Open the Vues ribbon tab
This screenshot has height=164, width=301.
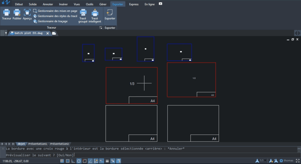pyautogui.click(x=77, y=4)
